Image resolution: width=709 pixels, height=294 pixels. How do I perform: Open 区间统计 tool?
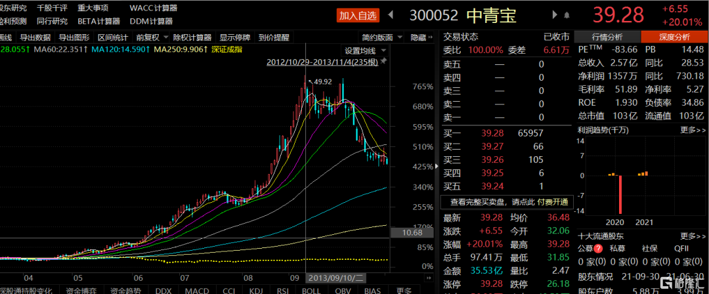coord(113,37)
